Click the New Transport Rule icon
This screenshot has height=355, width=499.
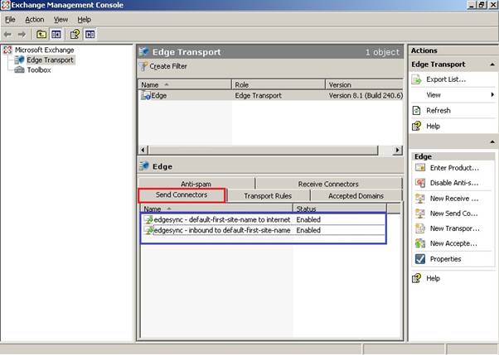coord(420,228)
